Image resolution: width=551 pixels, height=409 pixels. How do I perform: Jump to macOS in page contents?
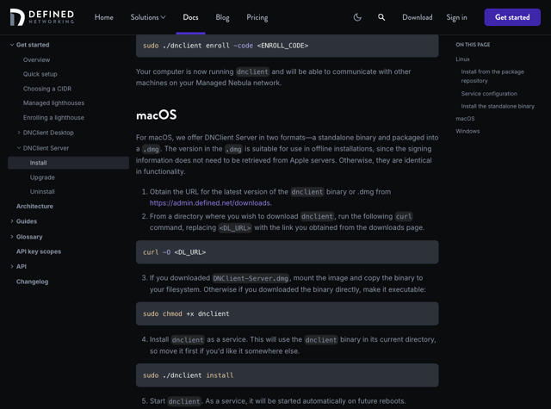click(x=465, y=119)
